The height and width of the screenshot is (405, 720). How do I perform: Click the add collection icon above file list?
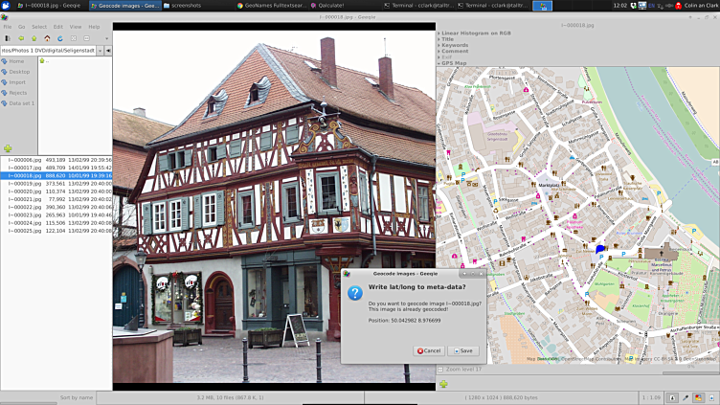[x=8, y=148]
